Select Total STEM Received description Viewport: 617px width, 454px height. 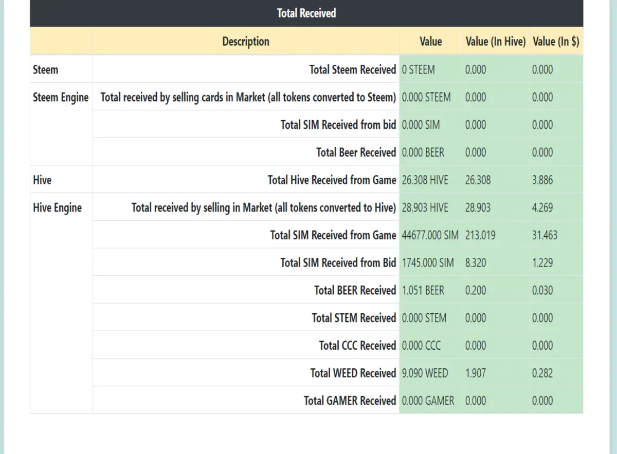[x=354, y=318]
